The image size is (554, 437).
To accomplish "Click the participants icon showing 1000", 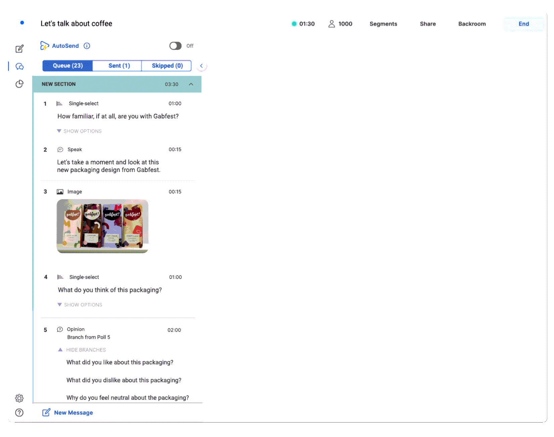I will pyautogui.click(x=332, y=24).
